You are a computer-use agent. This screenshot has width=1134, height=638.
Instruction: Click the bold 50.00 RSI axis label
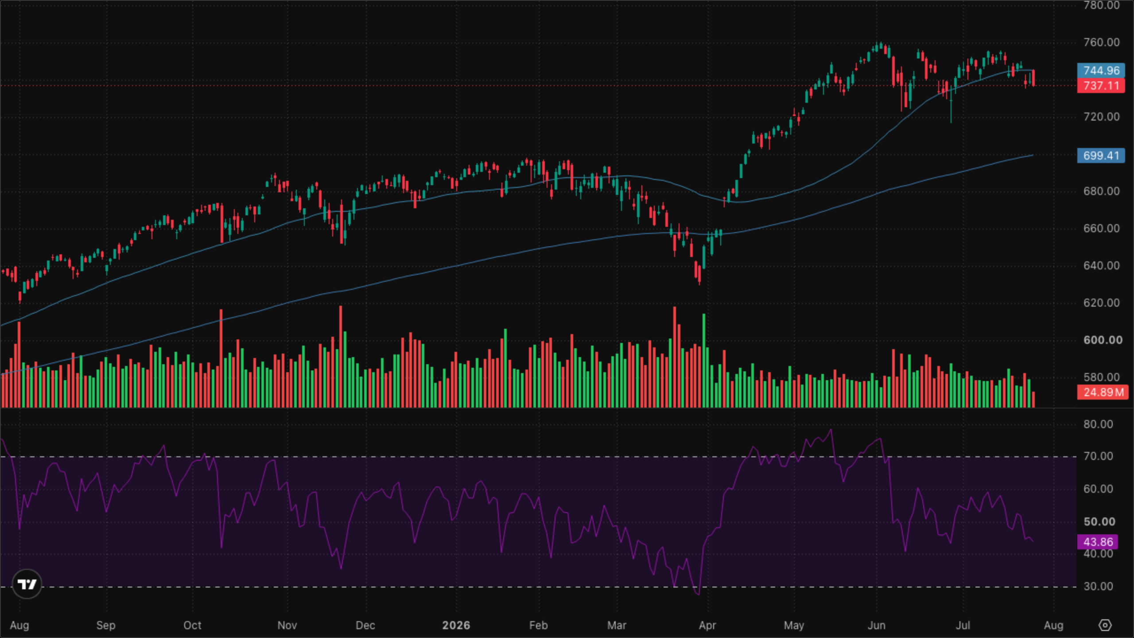click(x=1099, y=521)
